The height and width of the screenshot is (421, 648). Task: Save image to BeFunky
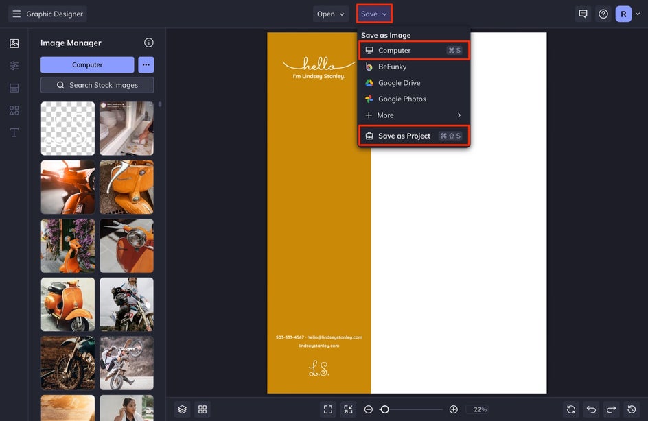pos(413,67)
